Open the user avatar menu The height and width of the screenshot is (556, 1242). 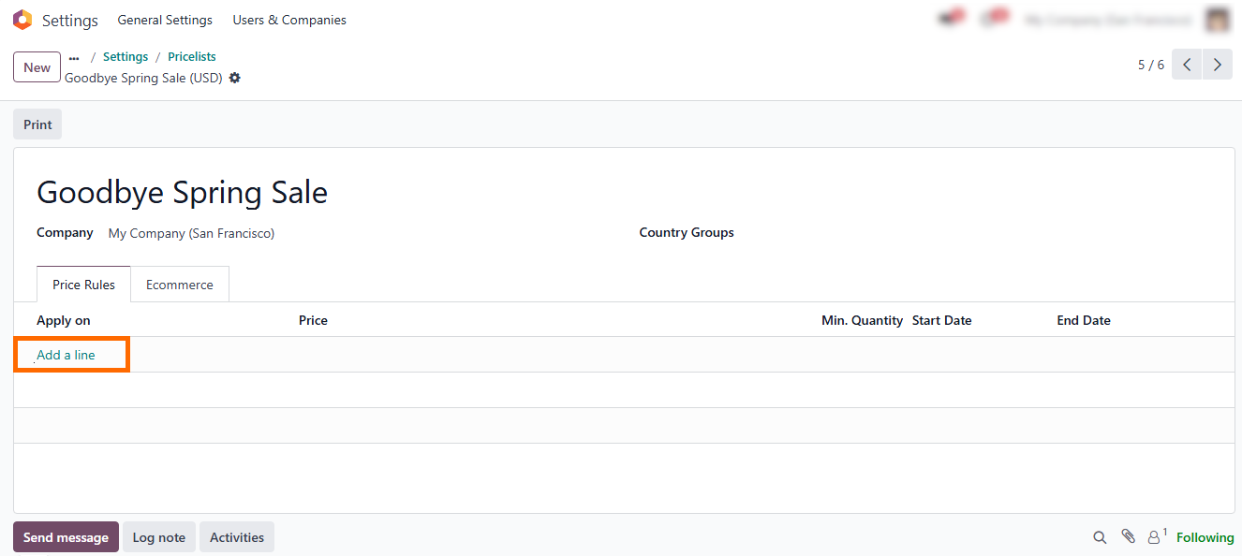pos(1218,20)
